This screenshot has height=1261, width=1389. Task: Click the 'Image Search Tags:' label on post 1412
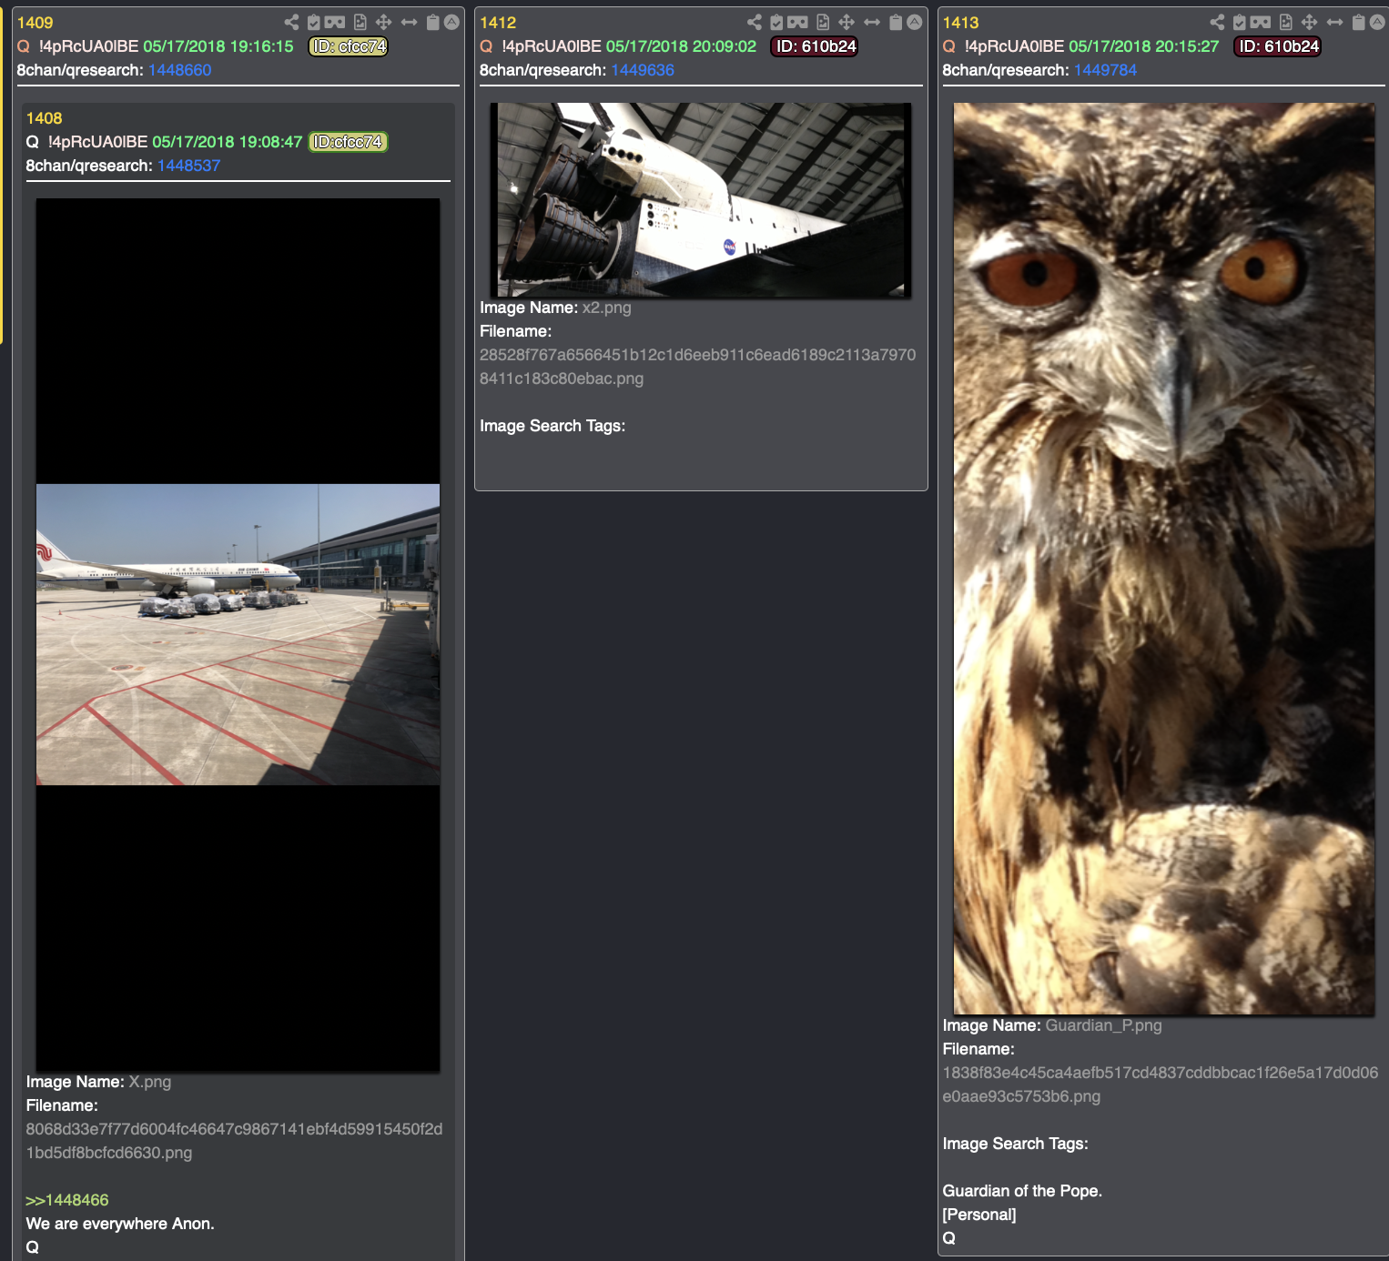[x=553, y=426]
